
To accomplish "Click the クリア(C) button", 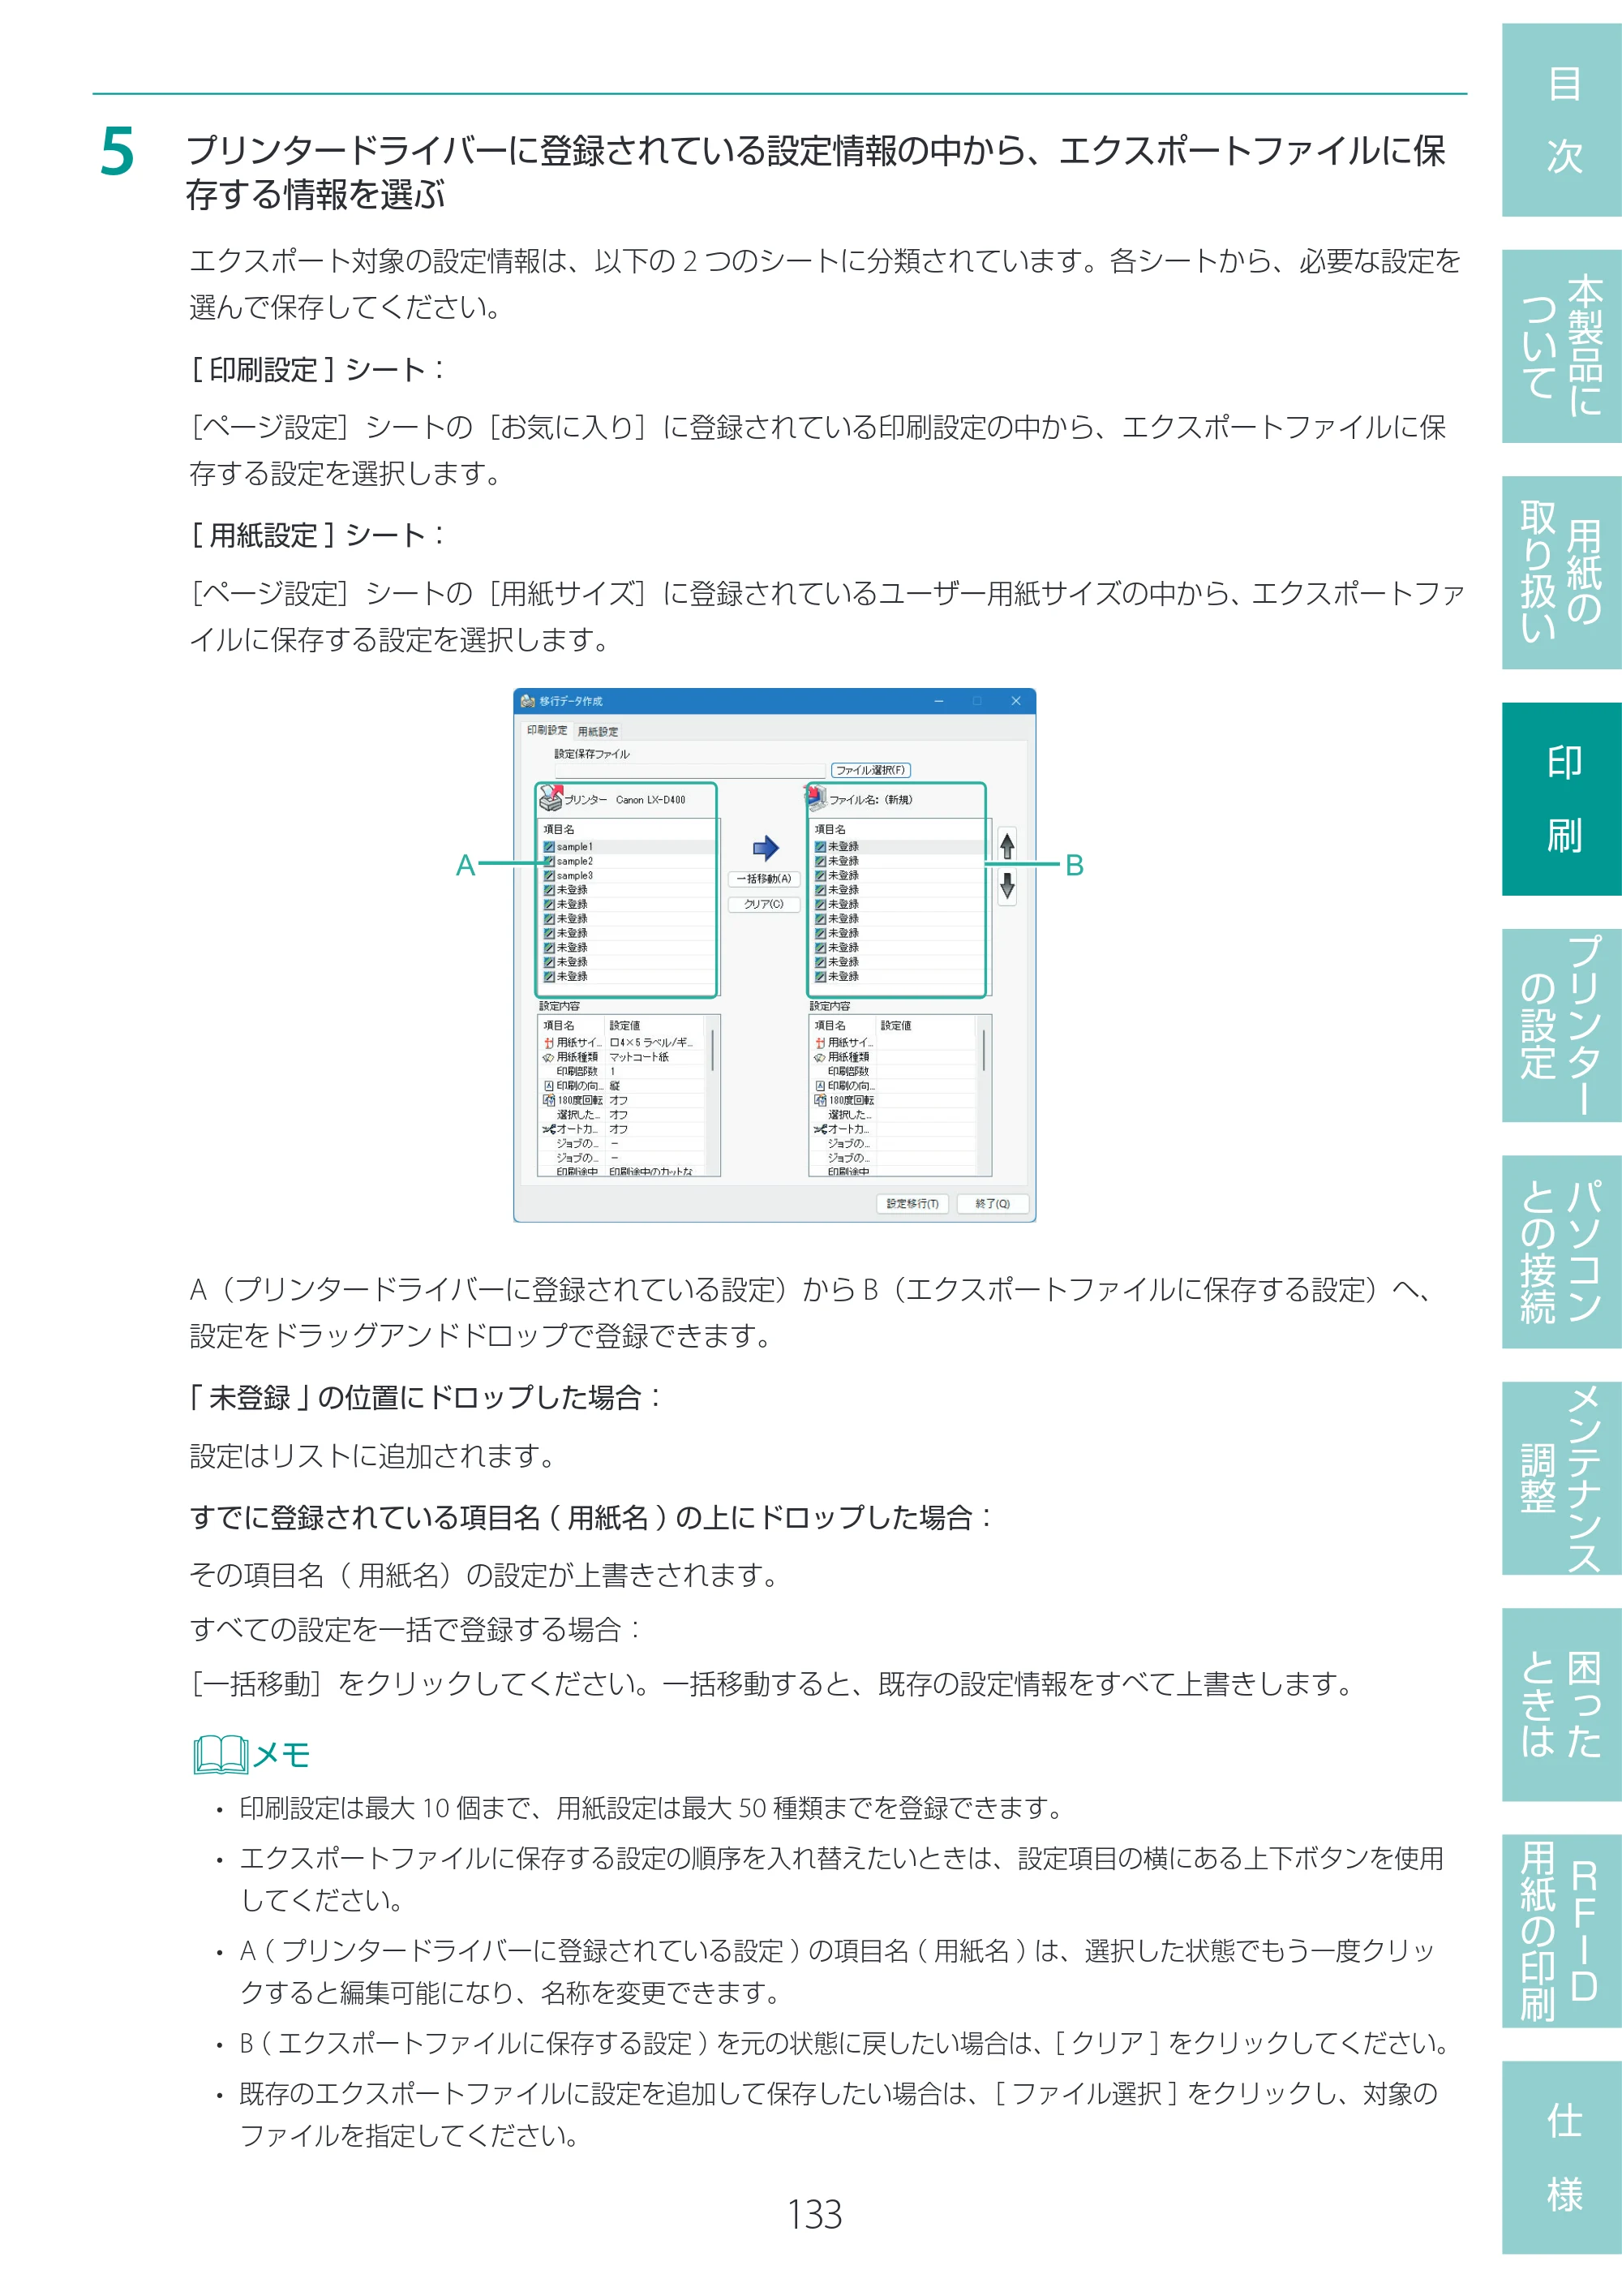I will point(763,904).
